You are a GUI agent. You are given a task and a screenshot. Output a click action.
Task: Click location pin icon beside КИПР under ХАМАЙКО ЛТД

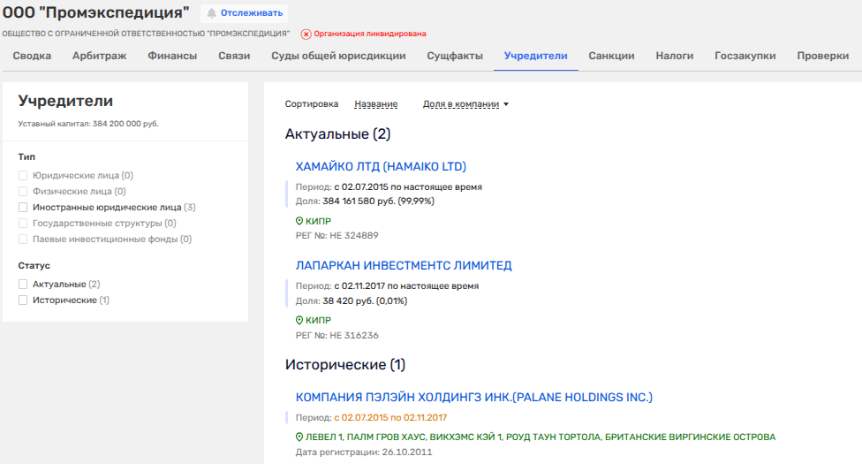tap(299, 221)
